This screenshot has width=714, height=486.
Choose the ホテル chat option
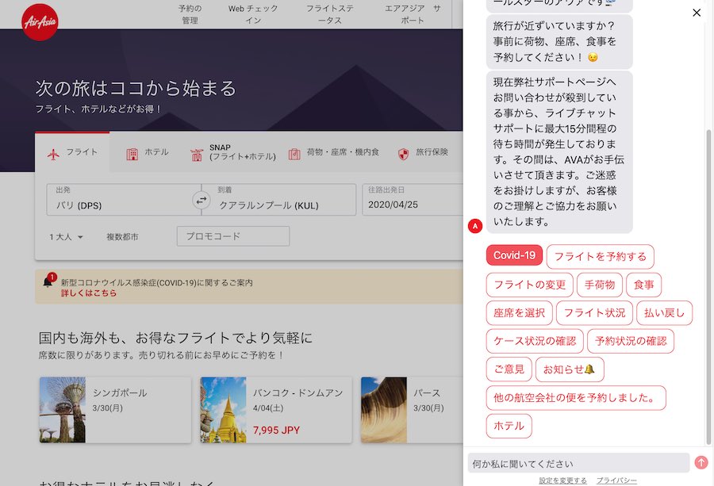(509, 426)
